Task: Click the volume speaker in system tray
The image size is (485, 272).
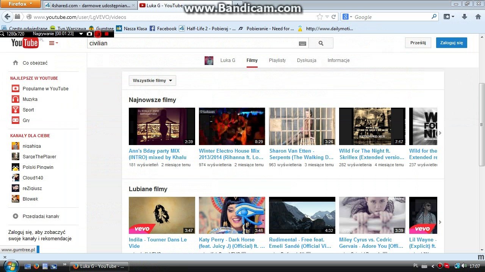Action: pos(464,266)
